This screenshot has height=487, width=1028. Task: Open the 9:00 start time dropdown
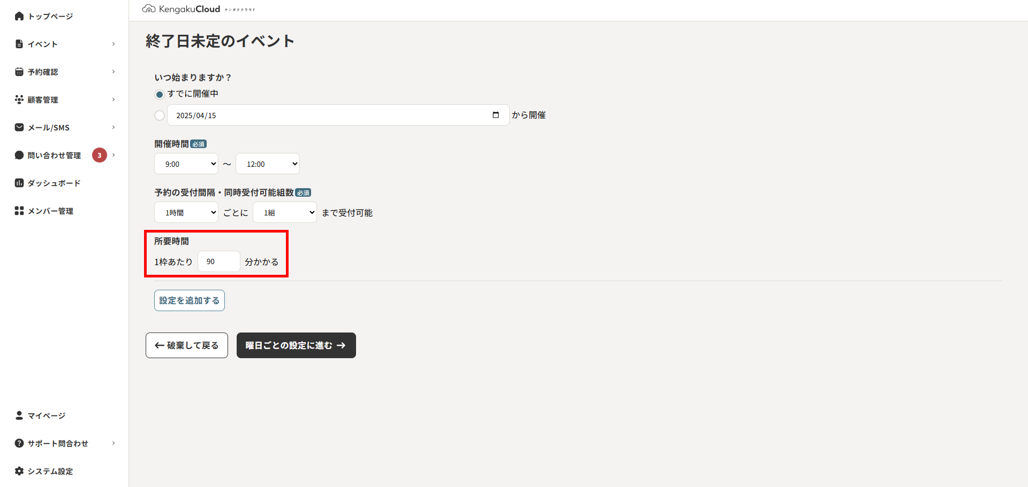point(186,164)
